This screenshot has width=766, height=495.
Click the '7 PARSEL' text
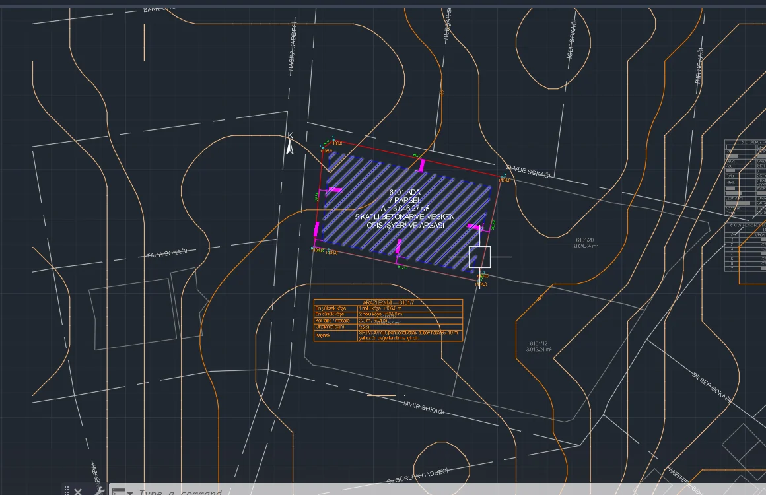pos(405,200)
